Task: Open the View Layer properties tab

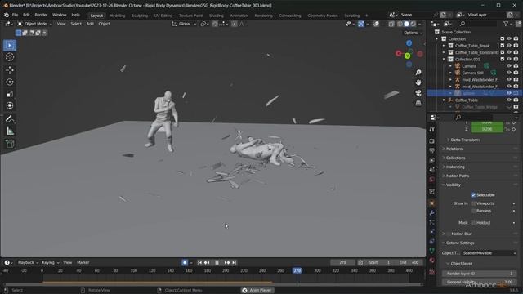Action: click(x=432, y=160)
